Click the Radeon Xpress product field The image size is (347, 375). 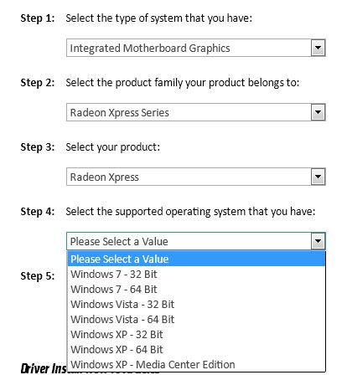point(196,177)
